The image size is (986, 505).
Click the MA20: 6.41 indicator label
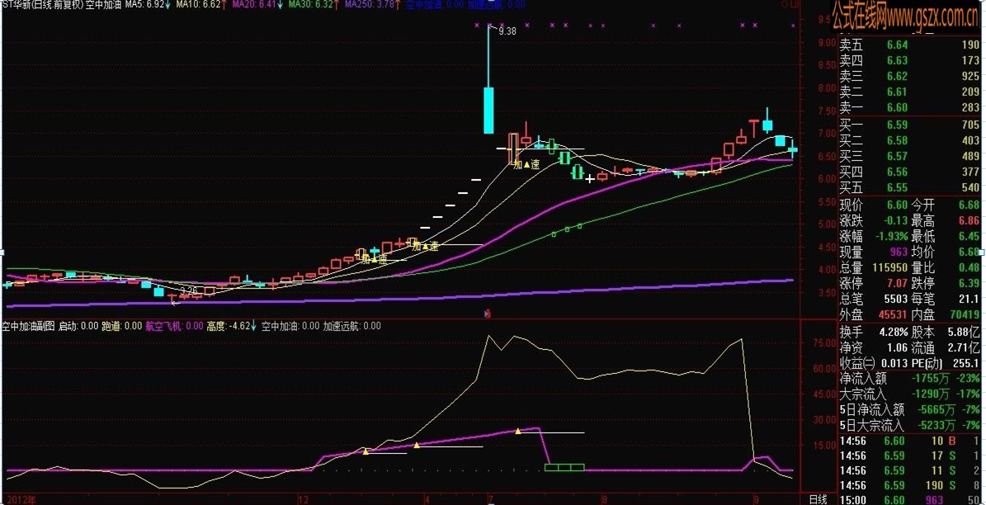(x=254, y=4)
